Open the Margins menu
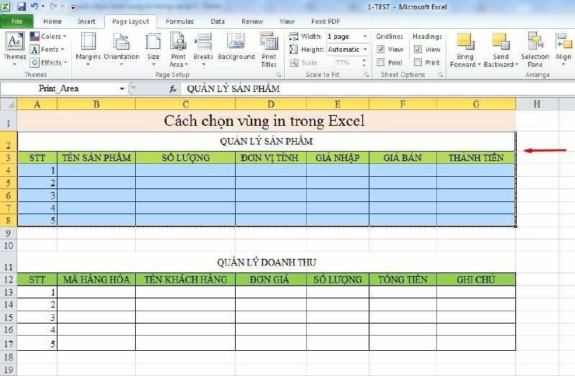 coord(88,49)
